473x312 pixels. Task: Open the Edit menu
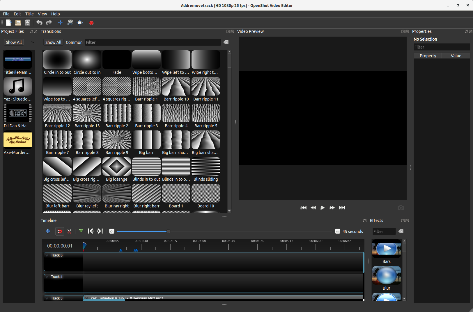pos(17,14)
